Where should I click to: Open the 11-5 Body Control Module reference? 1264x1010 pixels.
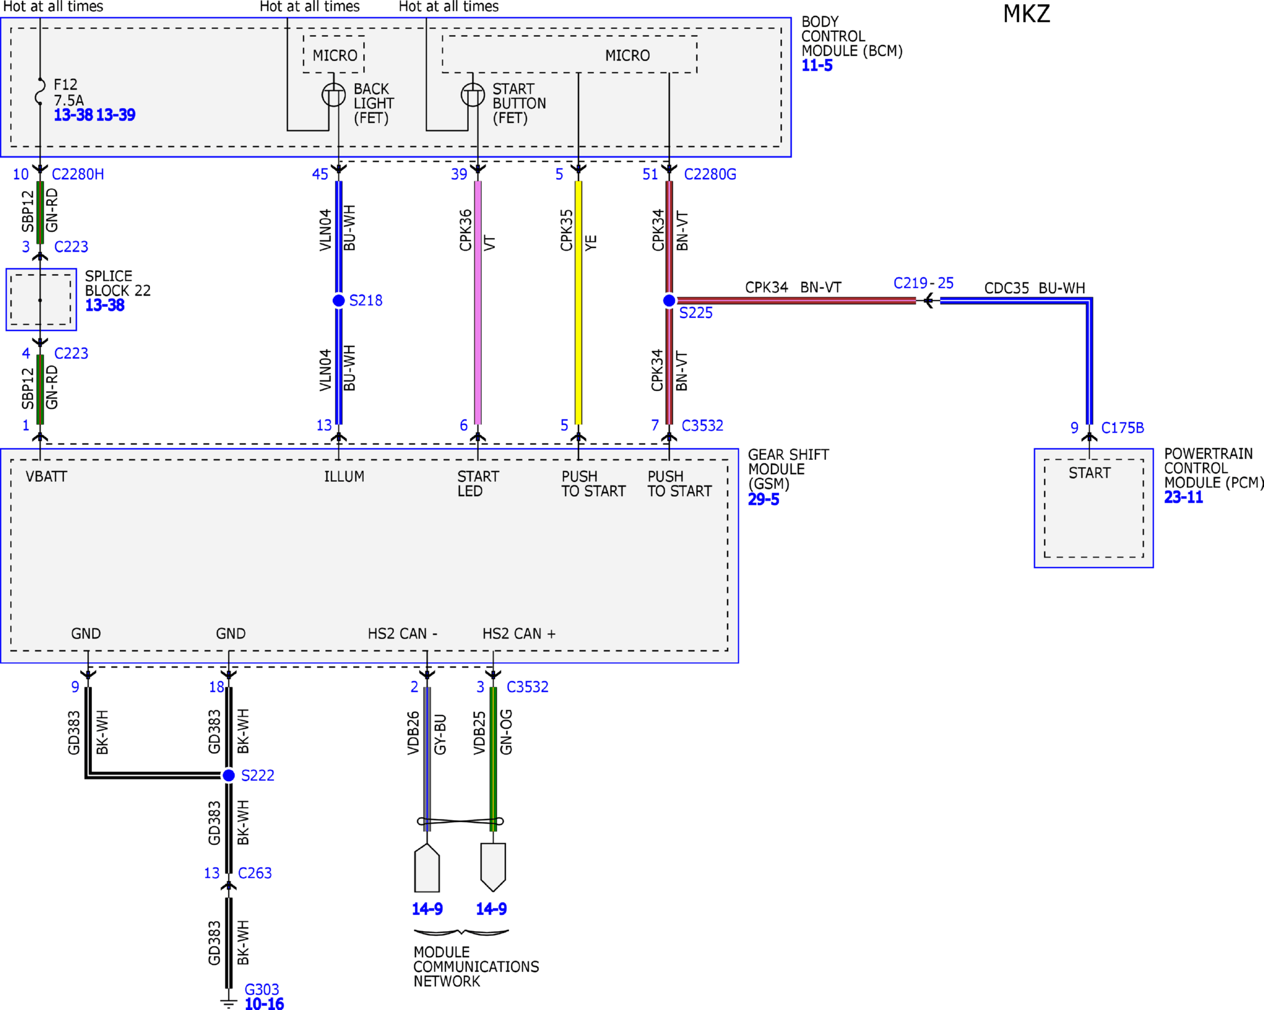[817, 65]
